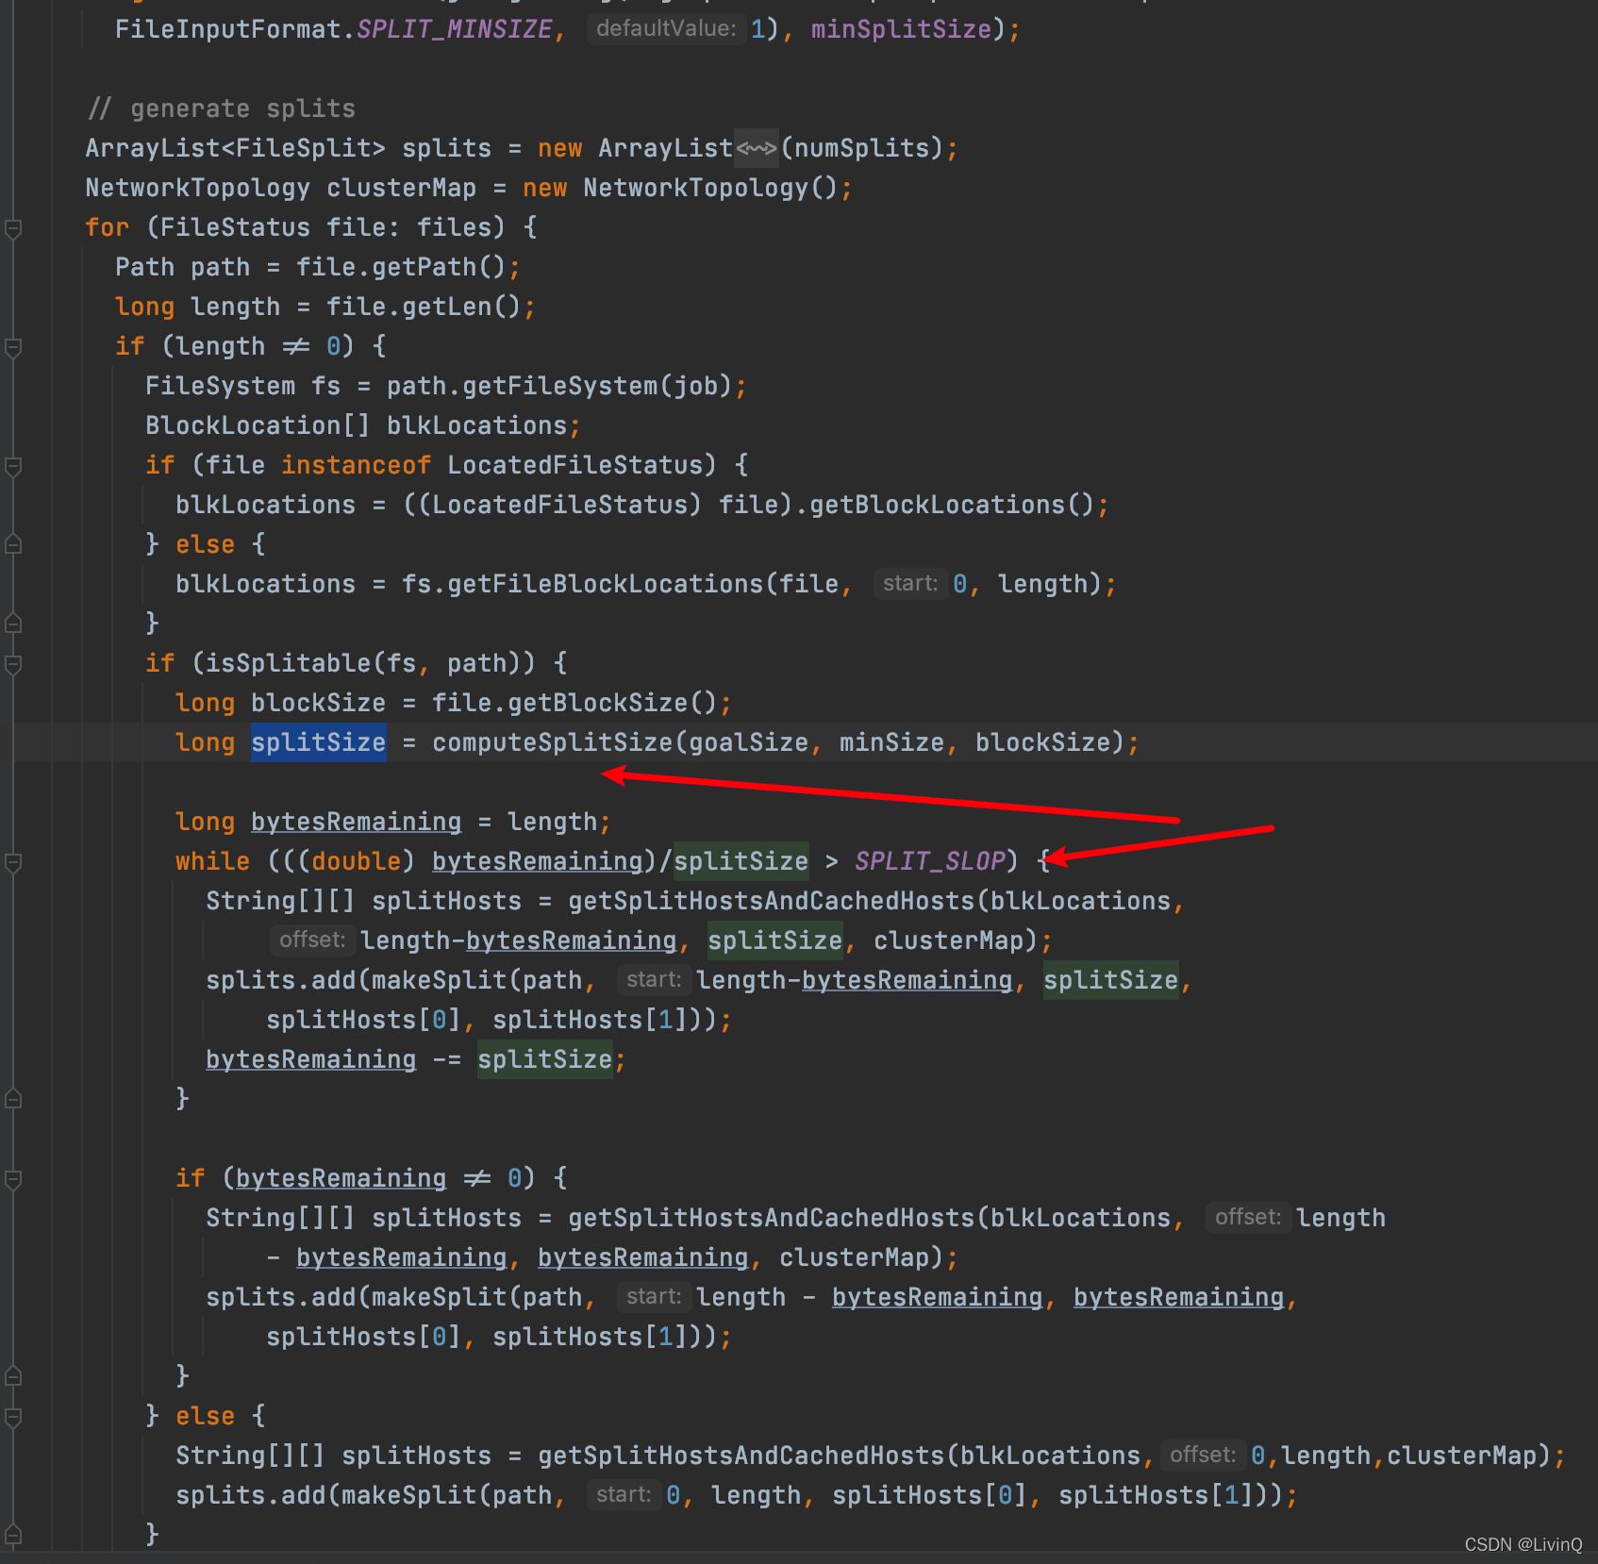Image resolution: width=1598 pixels, height=1564 pixels.
Task: Click the BlockLocation[] type declaration
Action: tap(258, 425)
